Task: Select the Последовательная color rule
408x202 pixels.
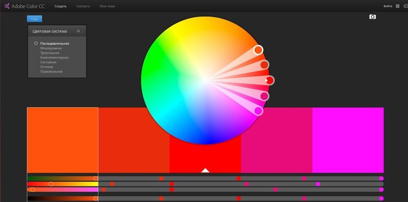Action: pyautogui.click(x=54, y=44)
